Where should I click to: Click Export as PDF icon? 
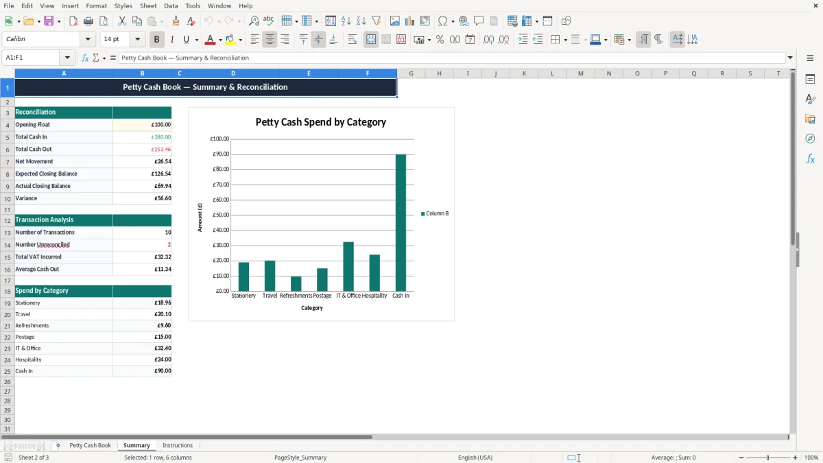coord(73,21)
